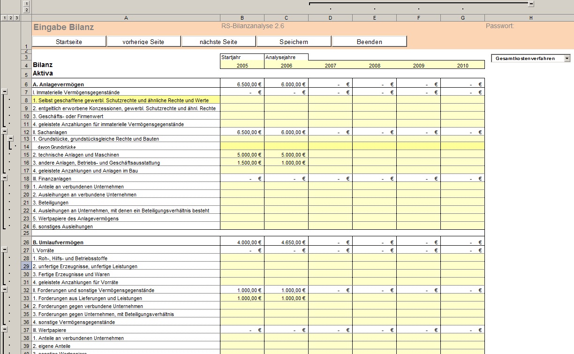This screenshot has height=354, width=574.
Task: Go to vorherige Seite
Action: [x=143, y=42]
